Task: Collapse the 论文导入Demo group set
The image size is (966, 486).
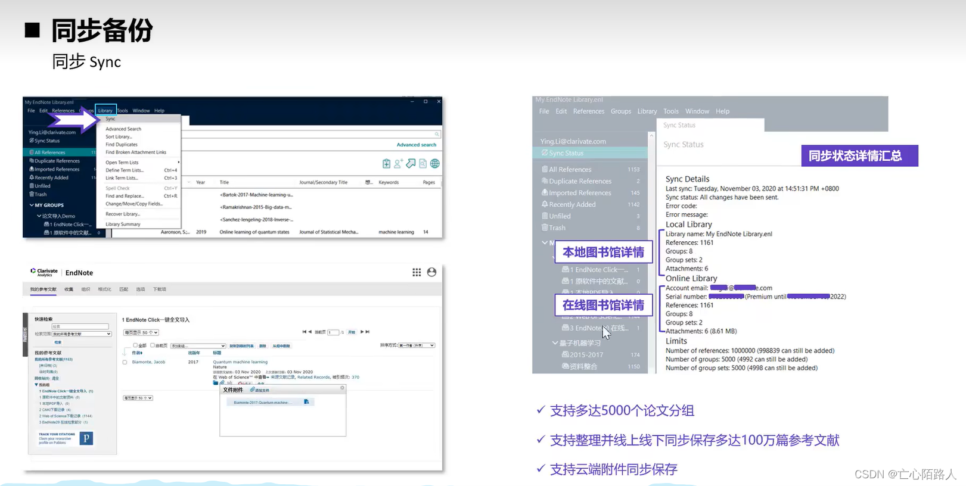Action: 39,216
